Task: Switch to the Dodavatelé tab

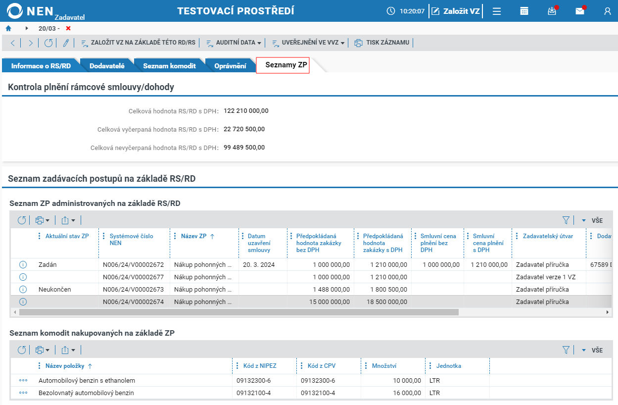Action: pyautogui.click(x=107, y=66)
